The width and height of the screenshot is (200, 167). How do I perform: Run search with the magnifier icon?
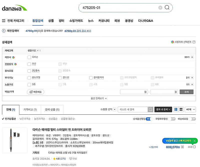(167, 8)
